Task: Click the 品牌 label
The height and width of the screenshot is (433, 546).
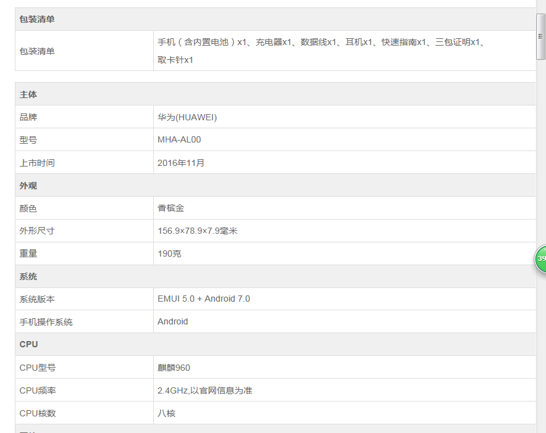Action: [28, 117]
